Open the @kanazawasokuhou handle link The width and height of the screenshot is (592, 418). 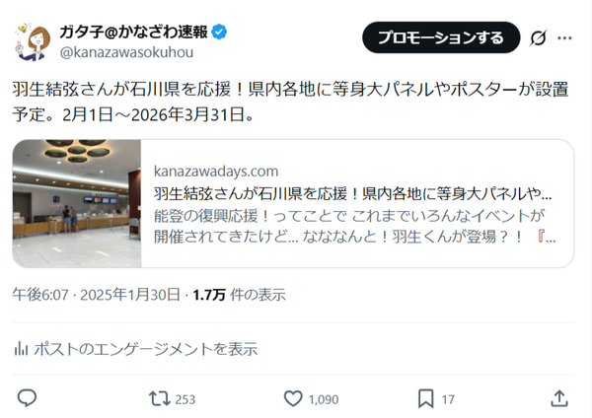[126, 52]
